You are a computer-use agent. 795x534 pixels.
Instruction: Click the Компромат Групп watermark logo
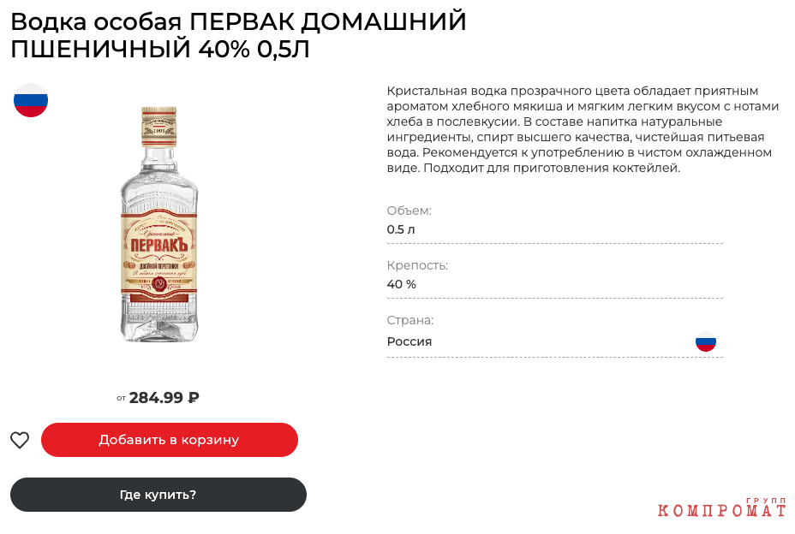pyautogui.click(x=722, y=507)
